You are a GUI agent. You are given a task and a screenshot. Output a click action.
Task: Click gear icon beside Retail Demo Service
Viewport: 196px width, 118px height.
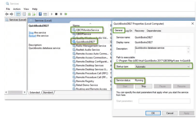click(x=74, y=85)
